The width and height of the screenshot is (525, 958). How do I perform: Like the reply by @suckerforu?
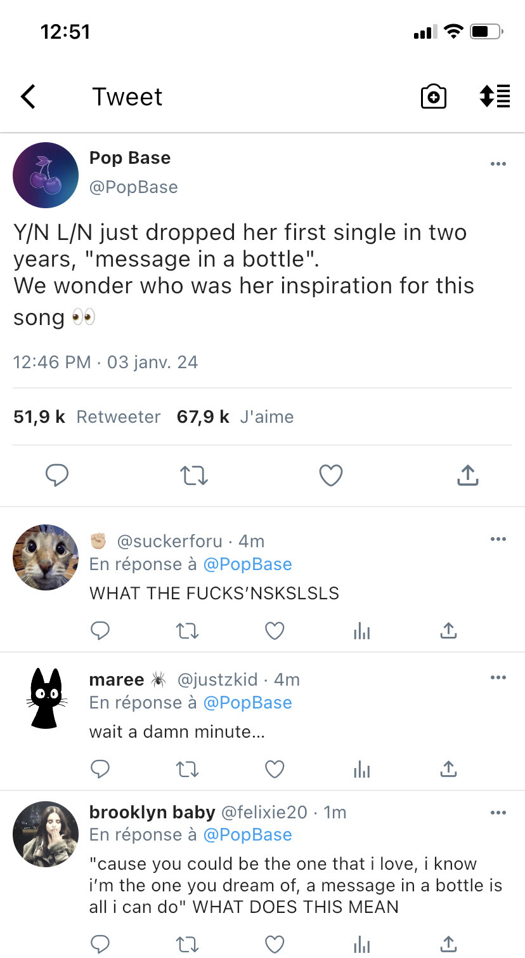tap(275, 630)
